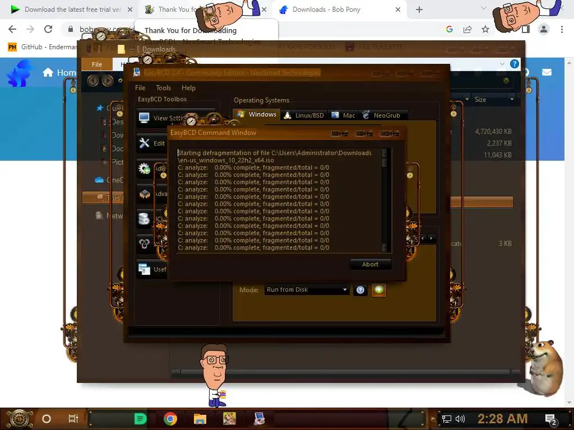Switch to the Windows operating systems tab
This screenshot has height=430, width=574.
[257, 114]
